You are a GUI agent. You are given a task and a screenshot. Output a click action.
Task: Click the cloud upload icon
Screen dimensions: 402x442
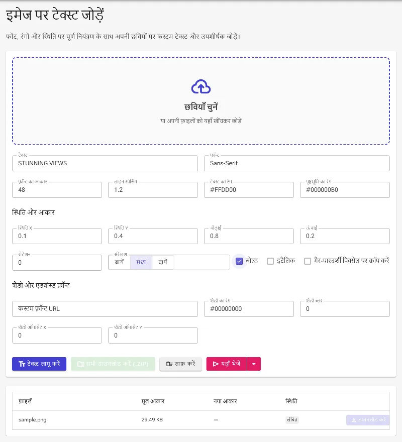[x=201, y=86]
